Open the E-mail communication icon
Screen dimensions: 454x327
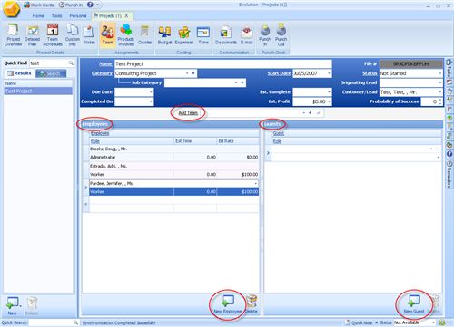[x=247, y=35]
